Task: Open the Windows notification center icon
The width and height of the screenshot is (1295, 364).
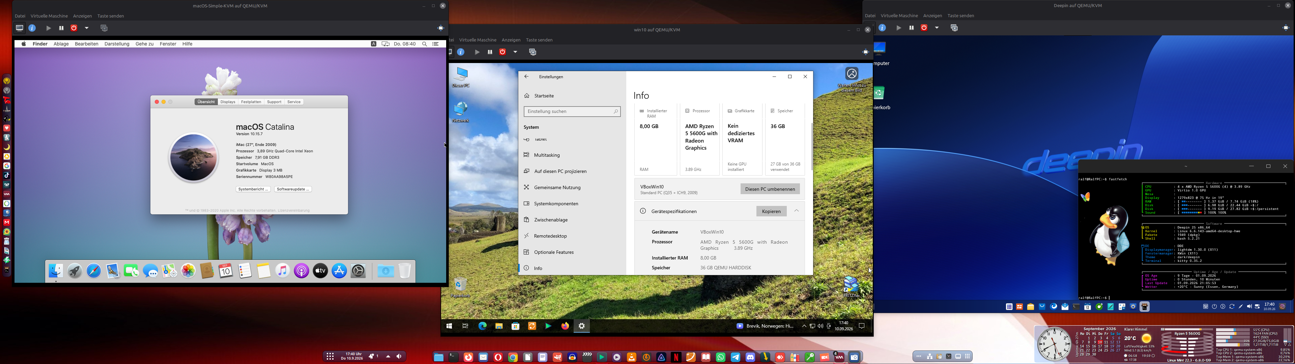Action: pyautogui.click(x=862, y=326)
